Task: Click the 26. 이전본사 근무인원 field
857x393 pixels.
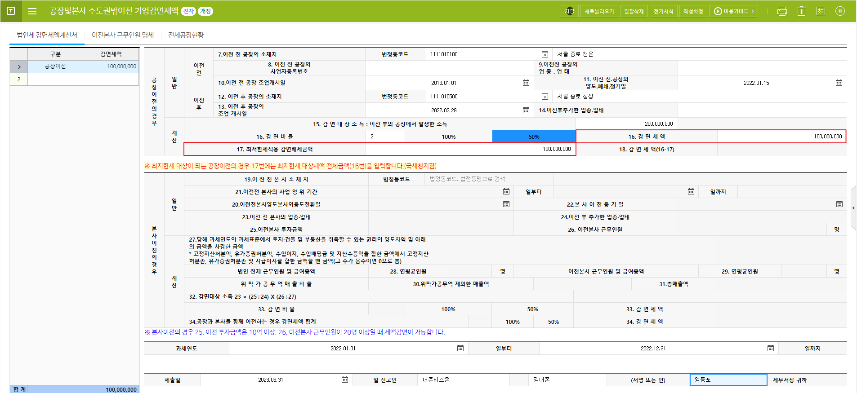Action: (752, 230)
